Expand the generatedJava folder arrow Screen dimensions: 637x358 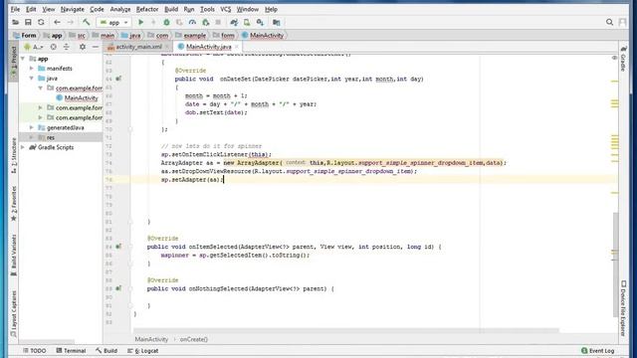tap(31, 127)
